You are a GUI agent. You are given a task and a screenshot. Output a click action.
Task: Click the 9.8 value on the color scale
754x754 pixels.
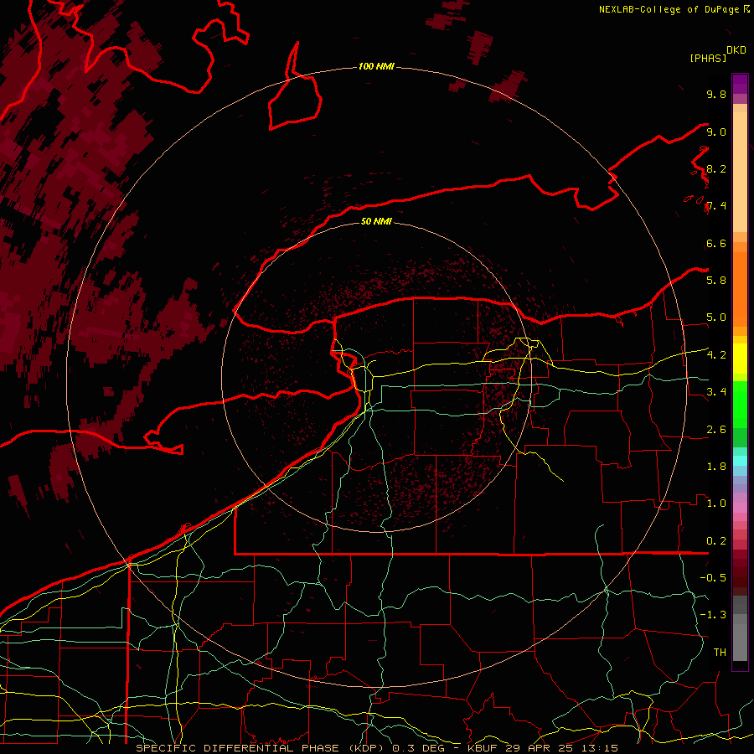(x=716, y=94)
